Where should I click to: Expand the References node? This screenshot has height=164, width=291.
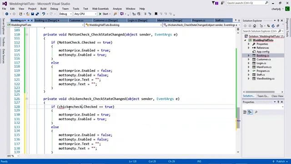tap(249, 48)
